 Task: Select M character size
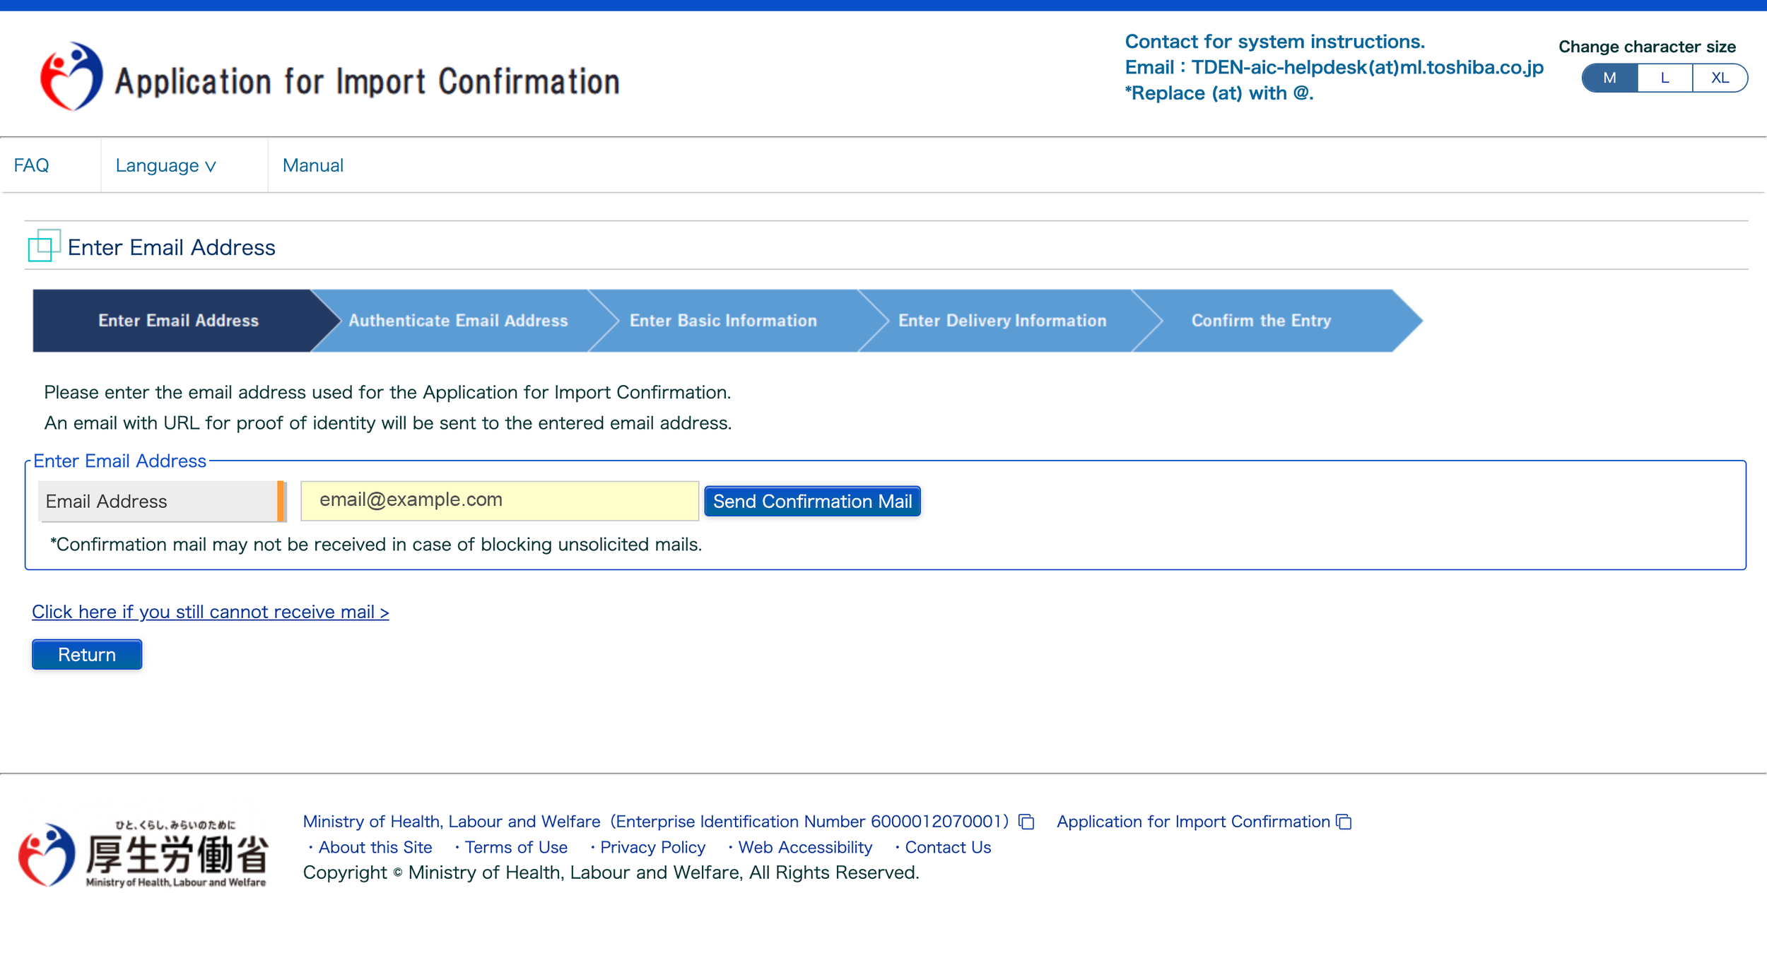(x=1609, y=78)
